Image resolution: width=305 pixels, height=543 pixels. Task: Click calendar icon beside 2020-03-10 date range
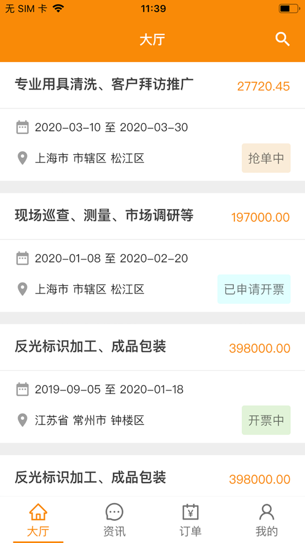(23, 127)
